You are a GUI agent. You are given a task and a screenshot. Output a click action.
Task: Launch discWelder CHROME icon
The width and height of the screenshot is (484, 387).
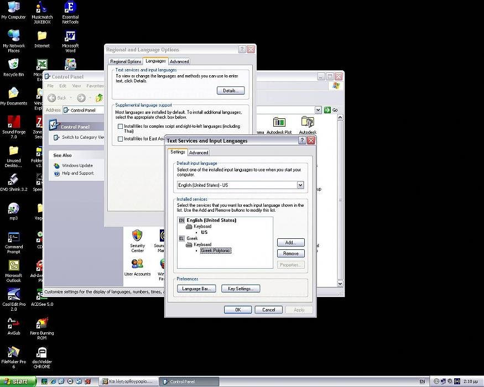pyautogui.click(x=42, y=357)
